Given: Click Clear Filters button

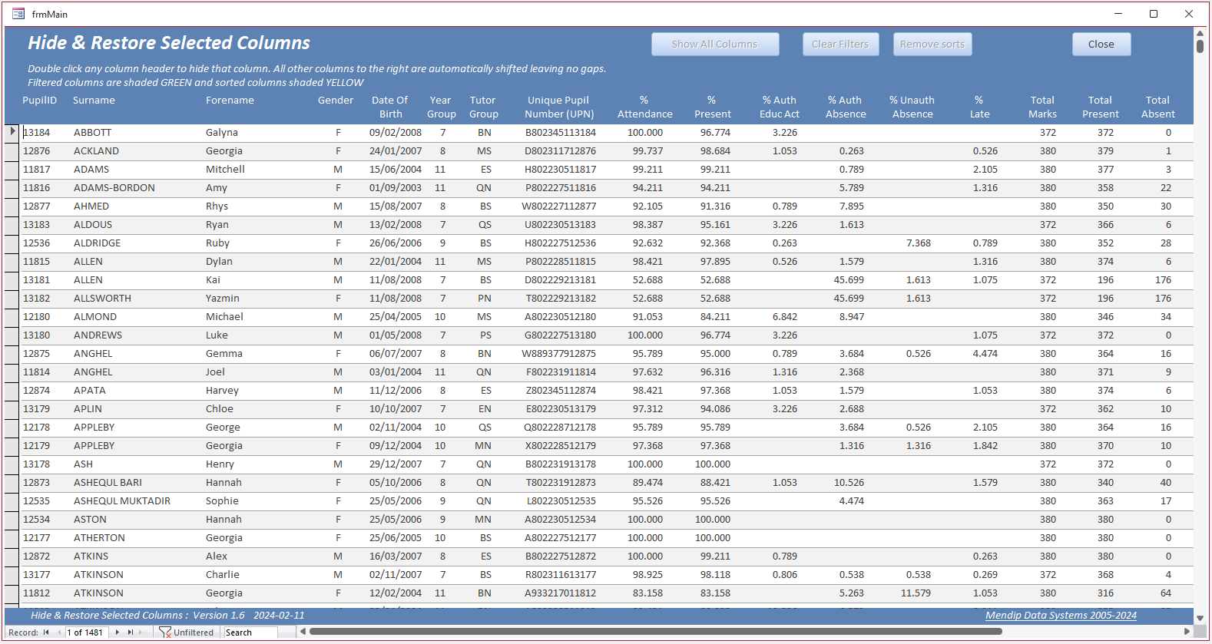Looking at the screenshot, I should coord(840,45).
